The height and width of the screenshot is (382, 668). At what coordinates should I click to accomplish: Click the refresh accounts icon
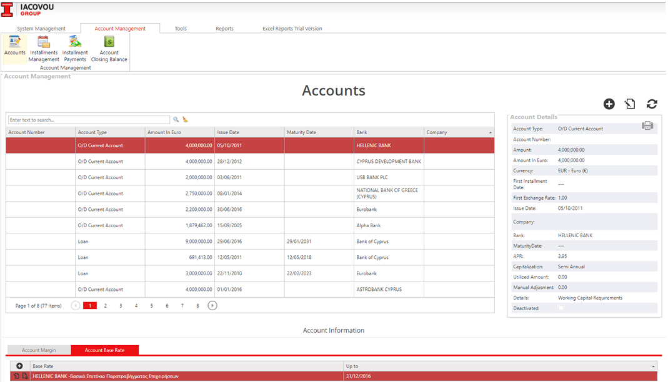coord(652,104)
